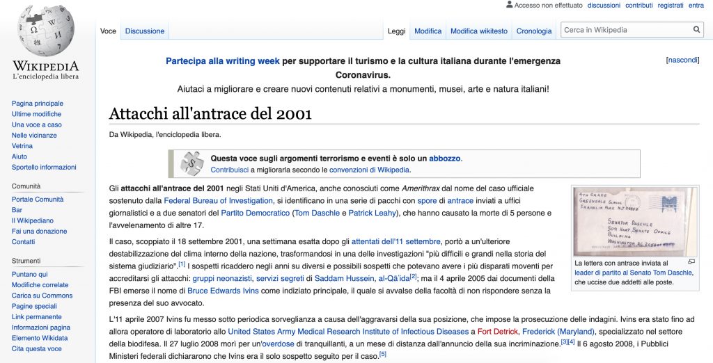Open the Bruce Edwards Ivins link
Screen dimensions: 713x363
(223, 290)
